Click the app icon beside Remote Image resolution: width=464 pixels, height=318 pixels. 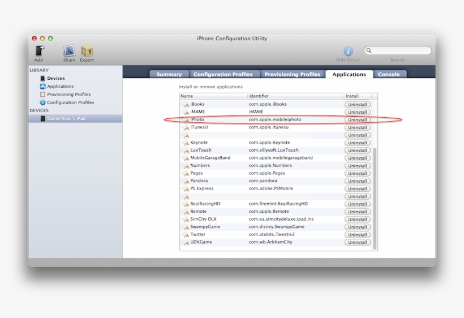tap(186, 212)
